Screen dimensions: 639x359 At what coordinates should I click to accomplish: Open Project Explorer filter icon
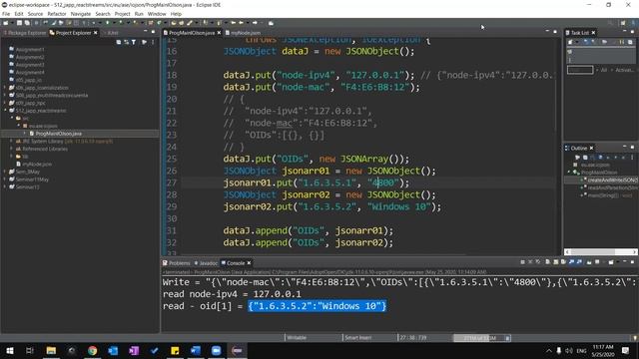(x=134, y=42)
